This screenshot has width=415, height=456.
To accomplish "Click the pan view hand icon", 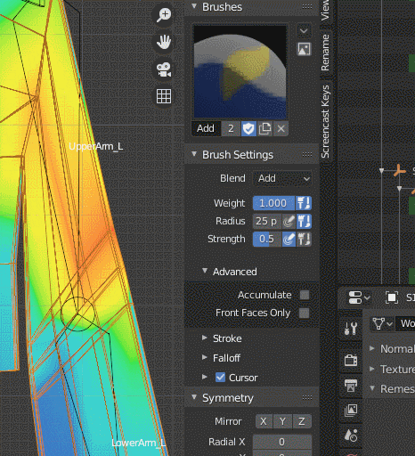I will pyautogui.click(x=164, y=42).
